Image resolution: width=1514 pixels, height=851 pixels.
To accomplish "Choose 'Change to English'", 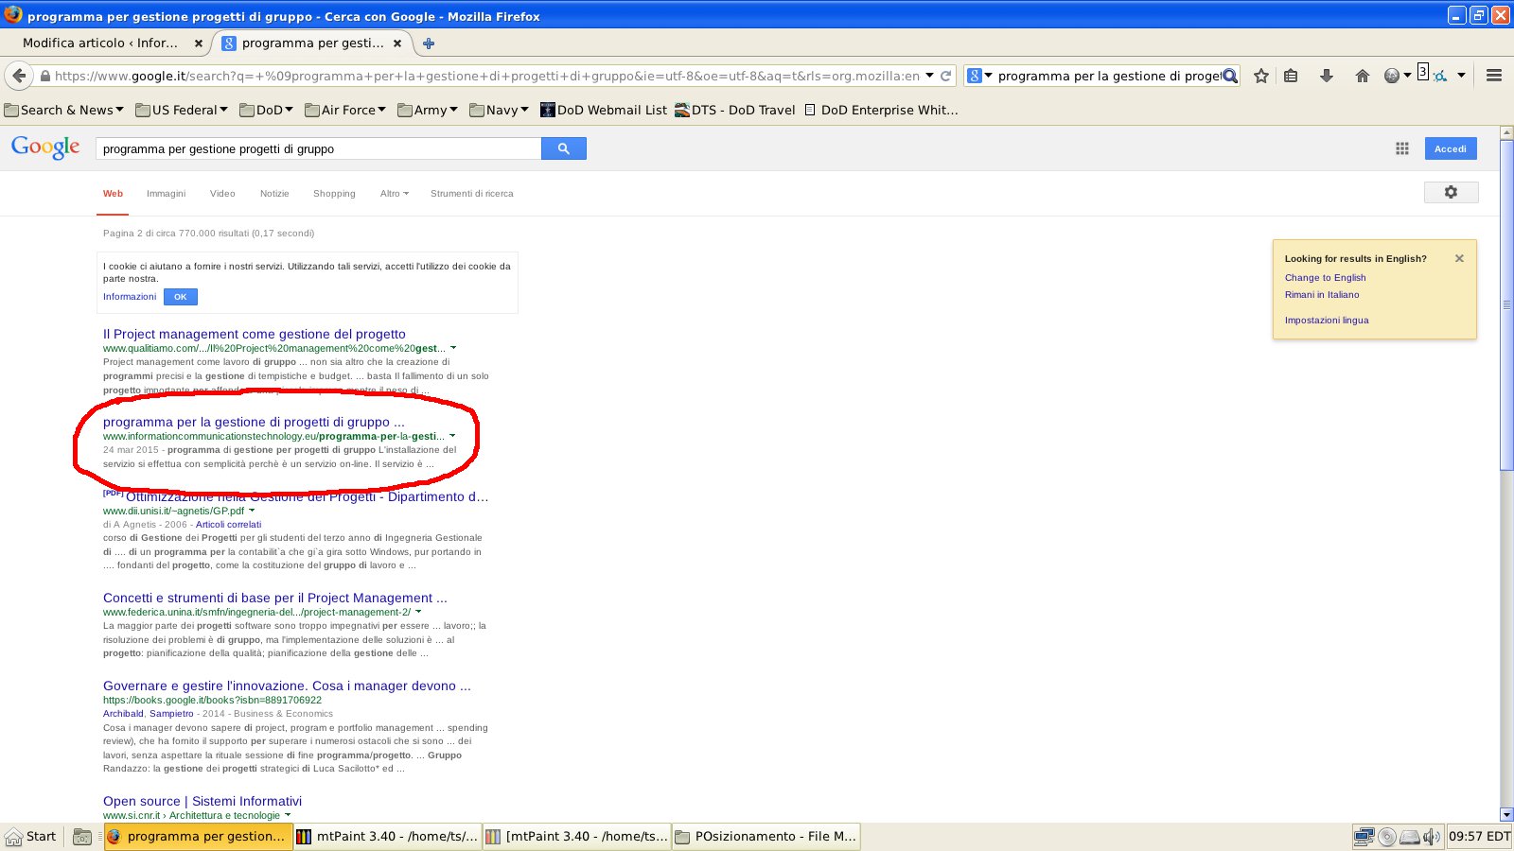I will click(x=1325, y=278).
